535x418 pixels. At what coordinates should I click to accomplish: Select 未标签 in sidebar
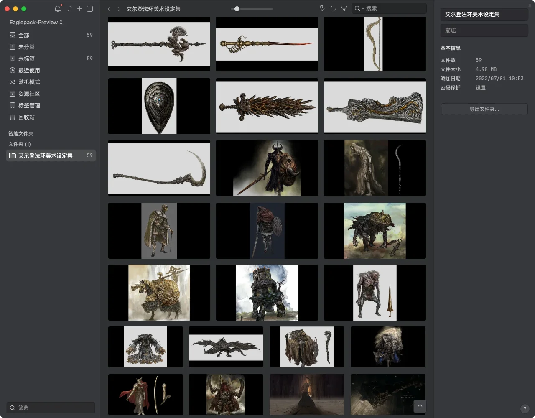pyautogui.click(x=51, y=59)
